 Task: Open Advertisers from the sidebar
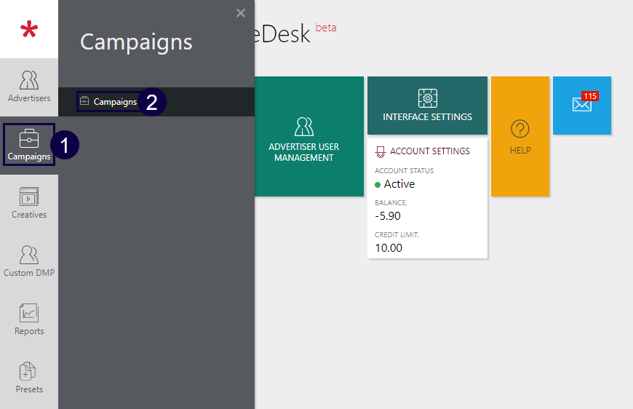coord(29,87)
